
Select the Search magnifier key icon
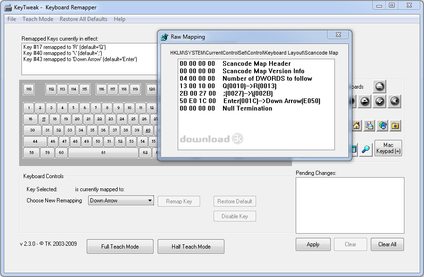pyautogui.click(x=366, y=148)
